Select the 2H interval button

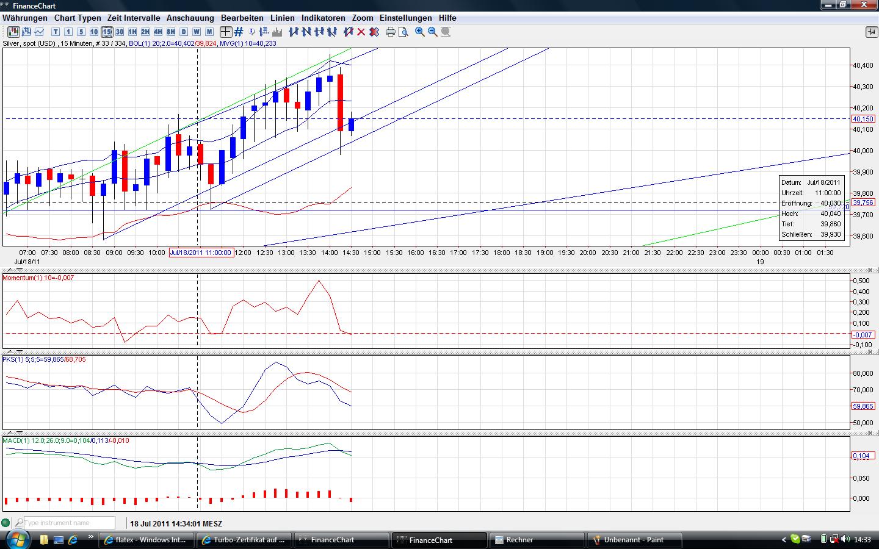pos(145,32)
